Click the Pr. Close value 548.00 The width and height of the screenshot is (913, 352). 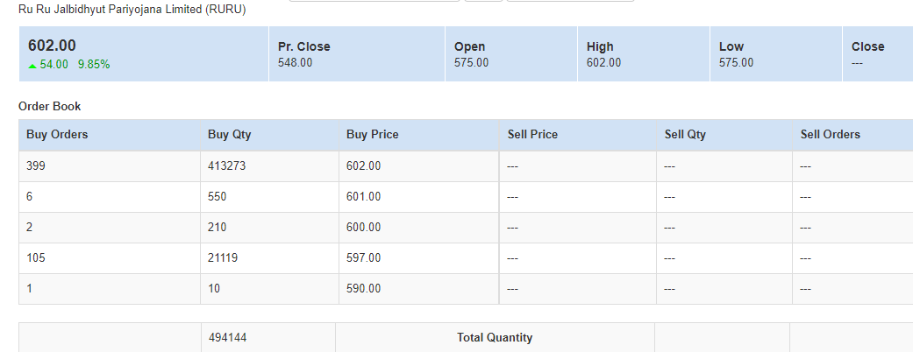pyautogui.click(x=295, y=62)
